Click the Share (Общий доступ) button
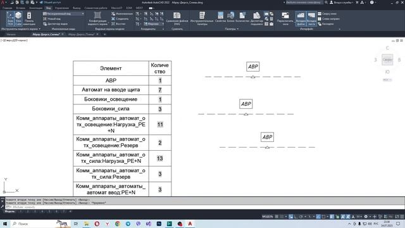This screenshot has height=228, width=405. (x=50, y=3)
